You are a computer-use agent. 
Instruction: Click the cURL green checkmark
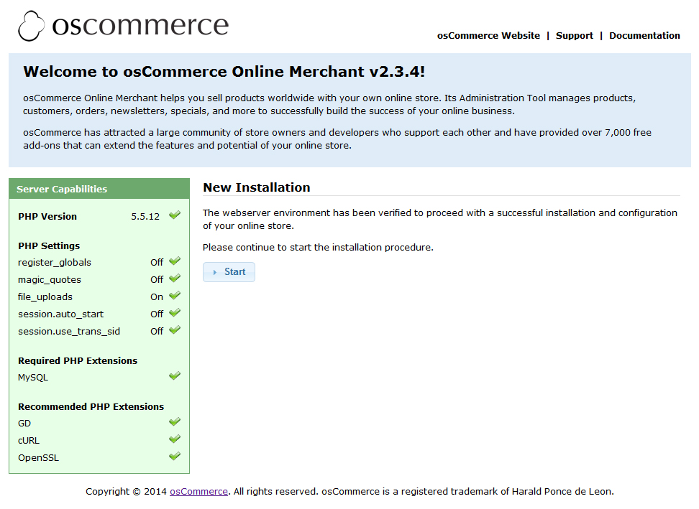pos(175,439)
